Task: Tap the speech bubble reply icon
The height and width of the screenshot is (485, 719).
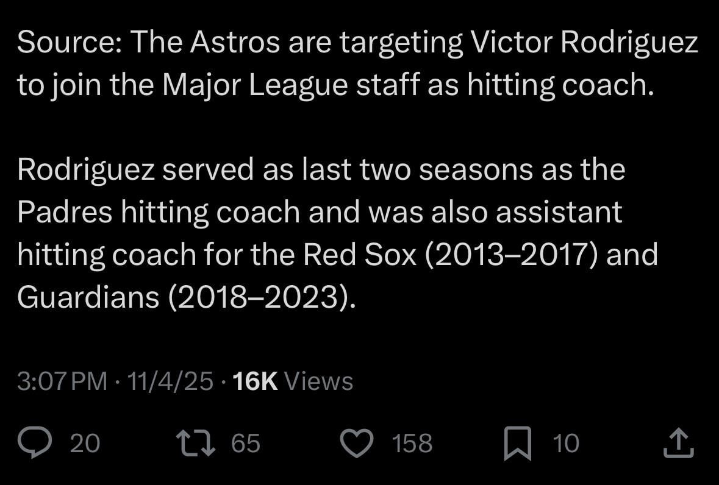Action: pyautogui.click(x=36, y=443)
